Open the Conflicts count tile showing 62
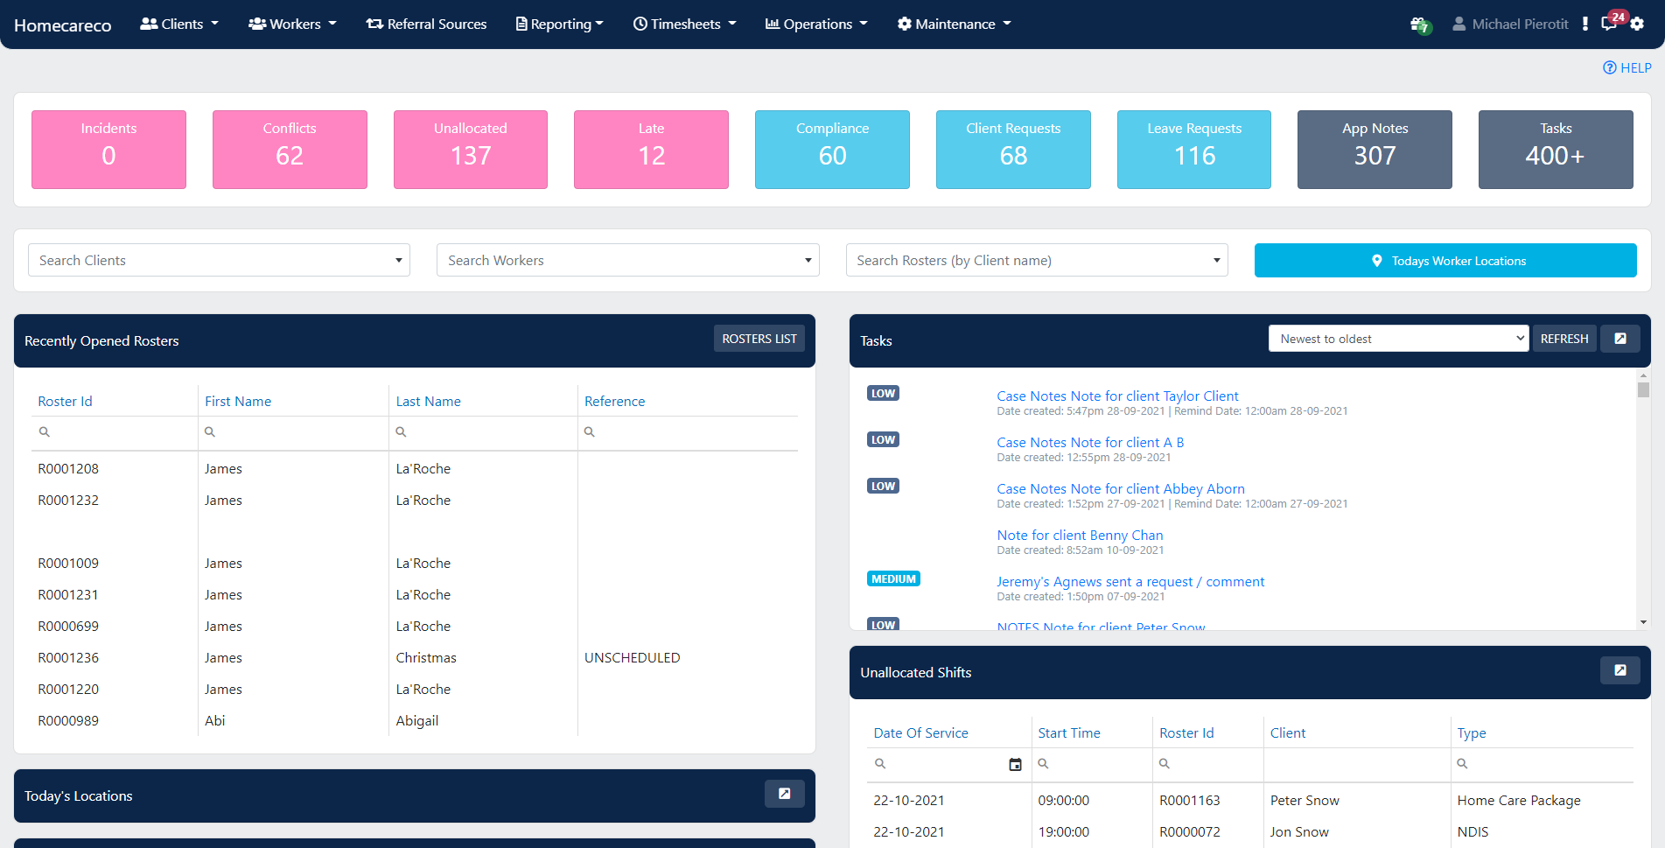 pos(290,149)
